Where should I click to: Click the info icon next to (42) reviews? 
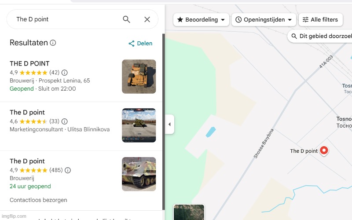click(x=65, y=73)
